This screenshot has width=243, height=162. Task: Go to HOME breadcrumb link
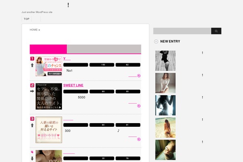tap(34, 30)
